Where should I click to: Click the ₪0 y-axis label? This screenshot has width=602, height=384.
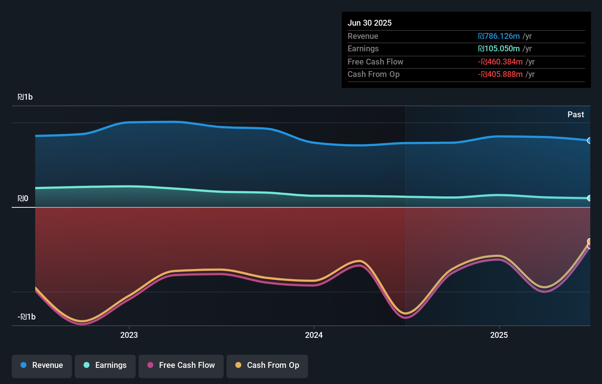(23, 199)
